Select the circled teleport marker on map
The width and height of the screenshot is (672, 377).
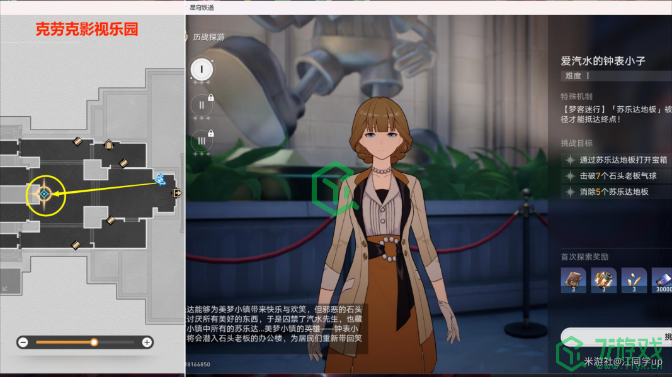(x=44, y=195)
